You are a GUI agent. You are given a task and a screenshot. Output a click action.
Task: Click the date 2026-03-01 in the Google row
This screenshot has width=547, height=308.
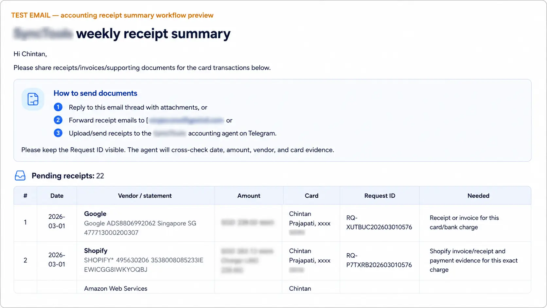click(x=57, y=221)
